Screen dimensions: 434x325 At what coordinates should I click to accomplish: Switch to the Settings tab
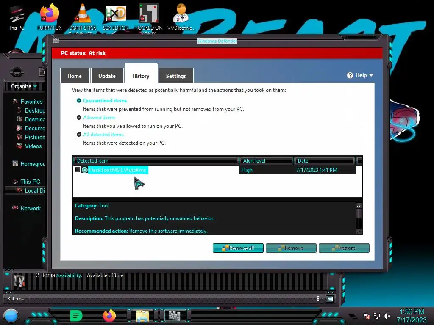pyautogui.click(x=176, y=75)
